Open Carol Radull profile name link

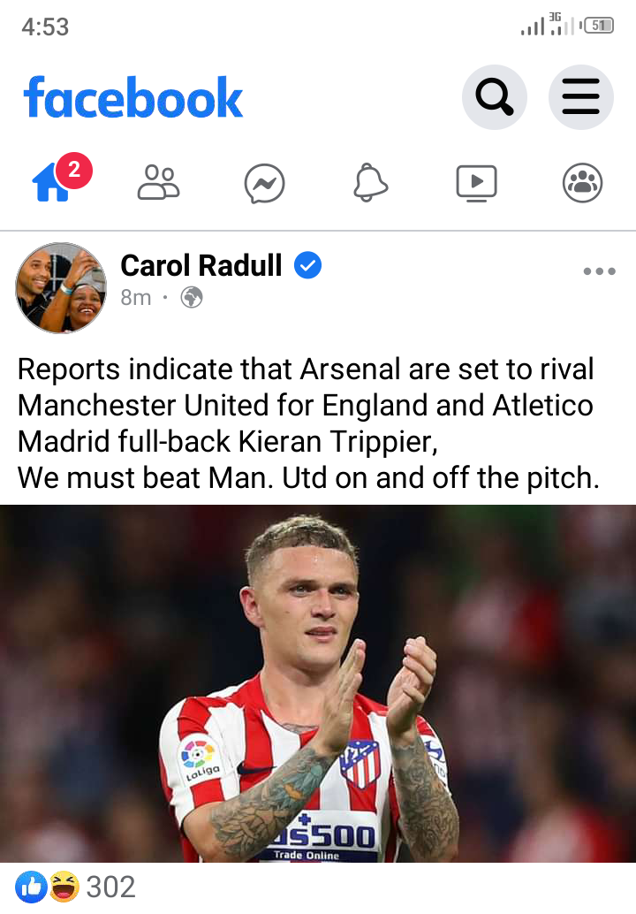(201, 266)
